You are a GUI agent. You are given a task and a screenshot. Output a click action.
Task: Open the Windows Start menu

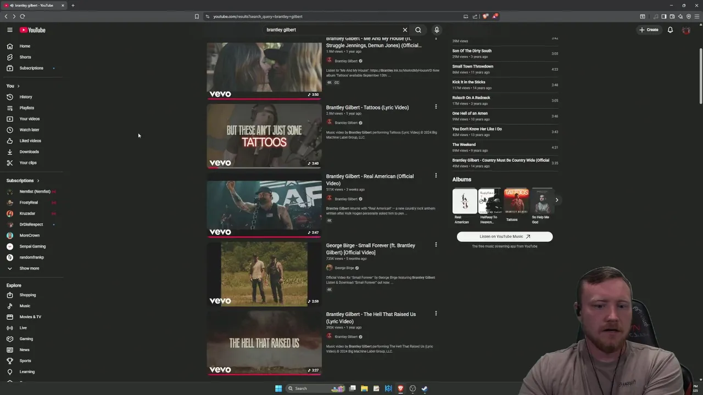coord(278,388)
